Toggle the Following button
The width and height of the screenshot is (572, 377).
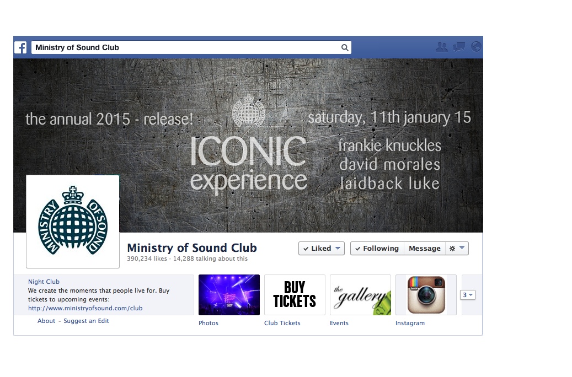(377, 248)
